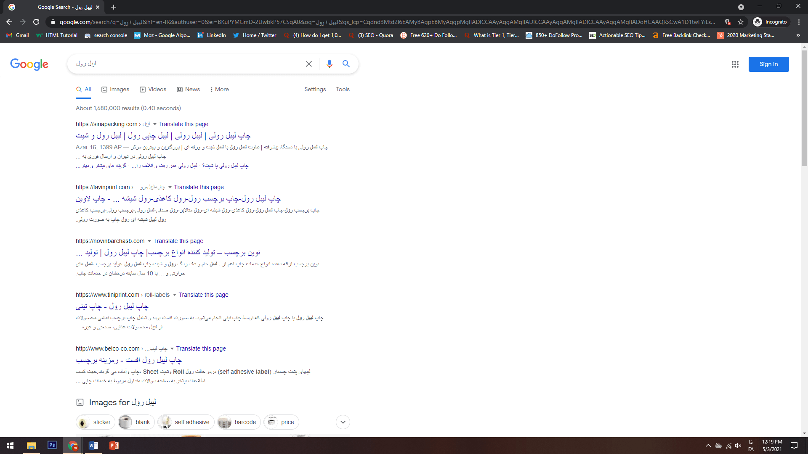The width and height of the screenshot is (808, 454).
Task: Open the tiniprint.com roll-labels result title
Action: pyautogui.click(x=112, y=306)
